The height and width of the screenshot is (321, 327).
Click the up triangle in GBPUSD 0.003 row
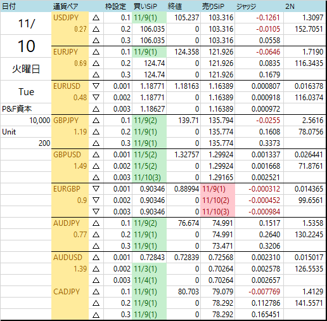click(96, 178)
